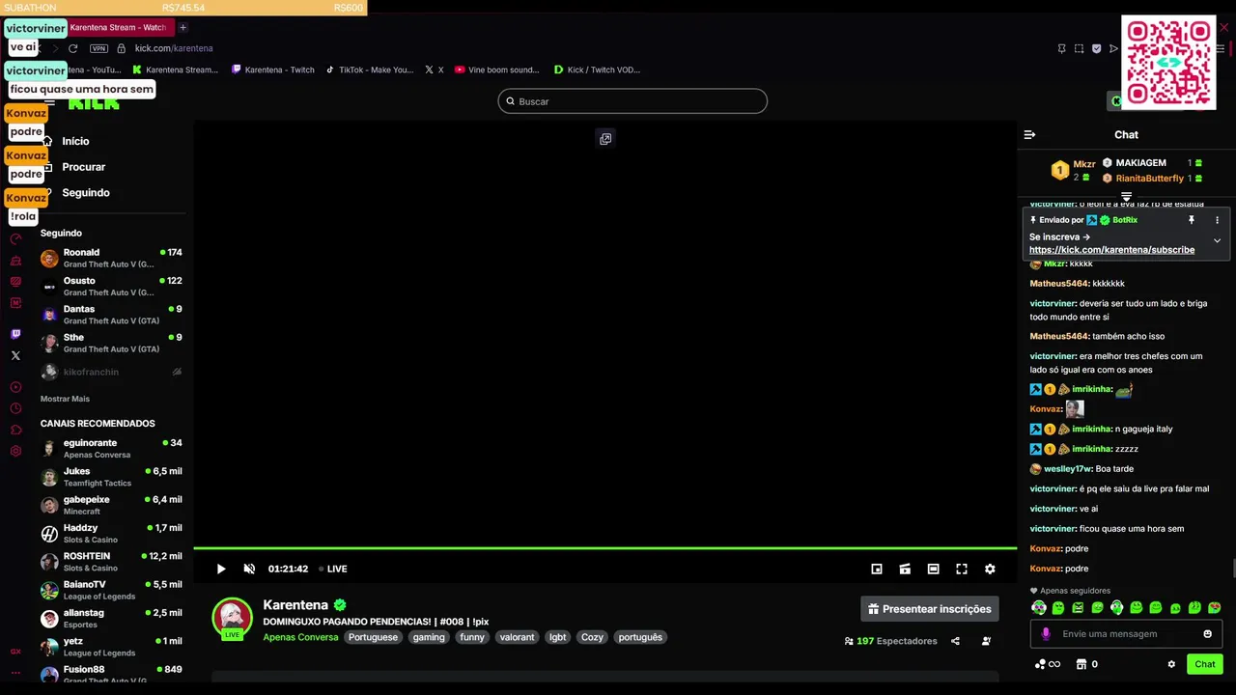Open Seguindo in sidebar menu

pyautogui.click(x=85, y=193)
